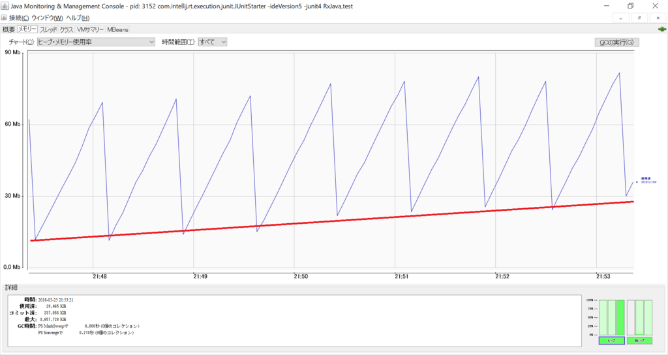Switch to the スレッド tab
Image resolution: width=668 pixels, height=355 pixels.
[x=48, y=29]
